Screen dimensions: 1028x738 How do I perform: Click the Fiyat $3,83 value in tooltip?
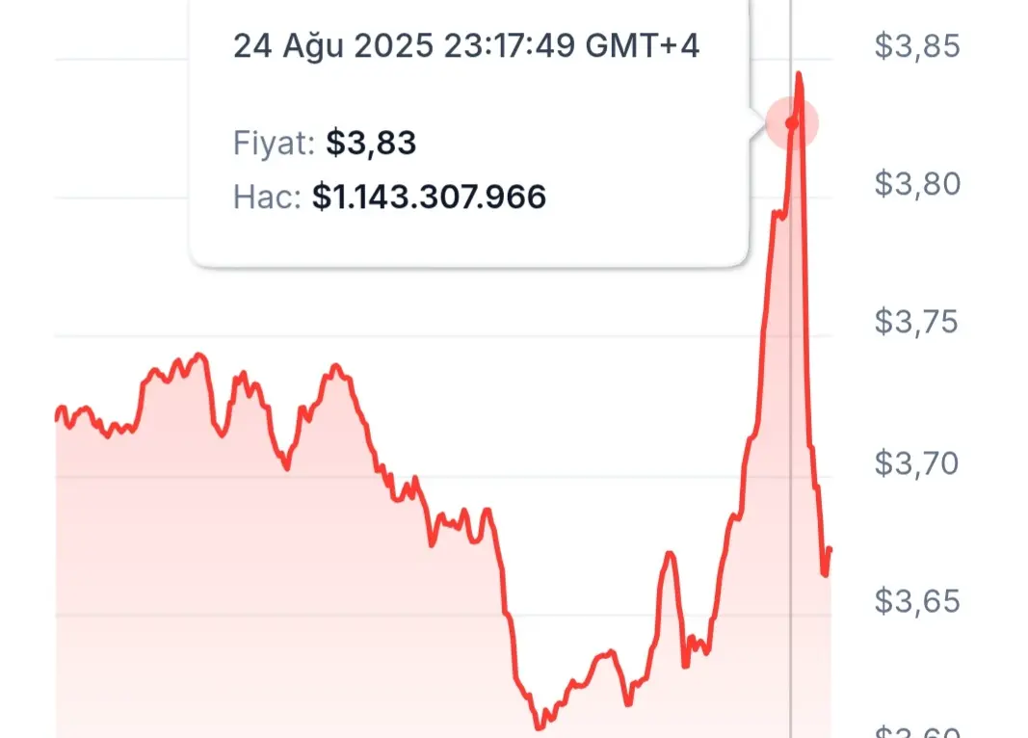click(x=370, y=143)
